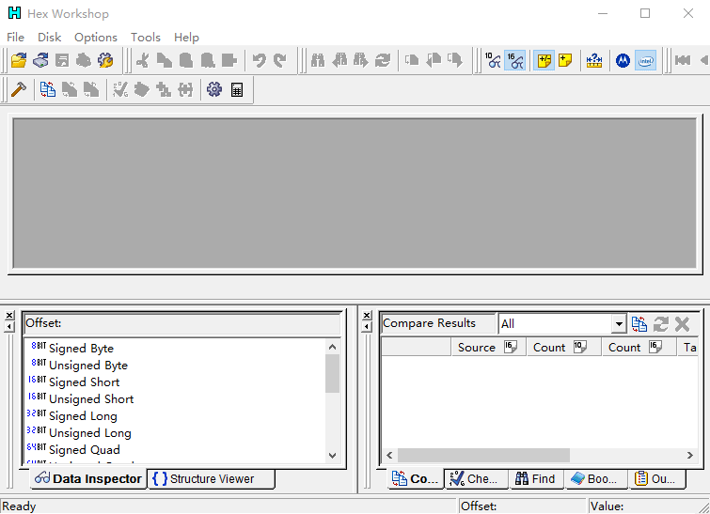Select the Signed Byte row
Viewport: 710px width, 514px height.
click(175, 349)
